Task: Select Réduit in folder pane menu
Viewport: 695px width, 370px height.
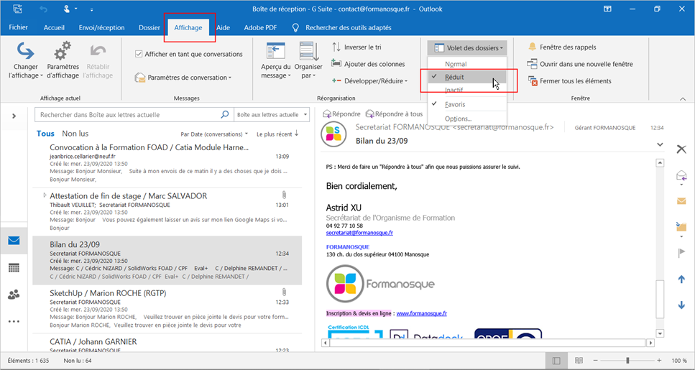Action: pyautogui.click(x=466, y=77)
